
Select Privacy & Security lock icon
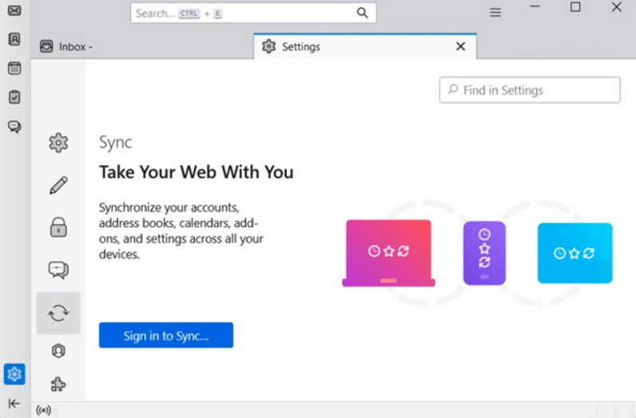click(x=58, y=227)
